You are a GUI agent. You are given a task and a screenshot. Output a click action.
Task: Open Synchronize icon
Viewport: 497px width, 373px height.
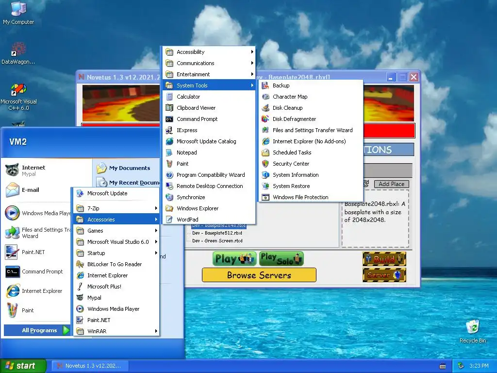[169, 197]
